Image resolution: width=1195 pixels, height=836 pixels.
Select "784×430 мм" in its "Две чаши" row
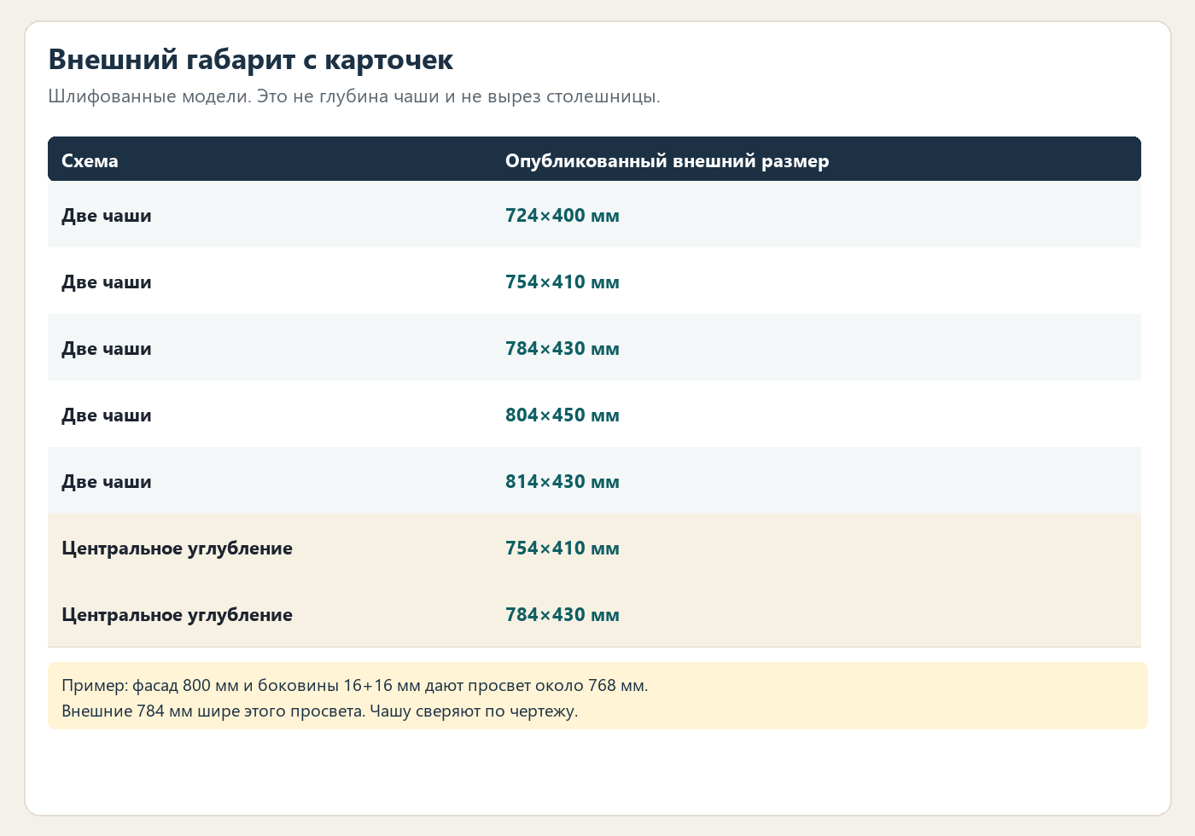[563, 349]
